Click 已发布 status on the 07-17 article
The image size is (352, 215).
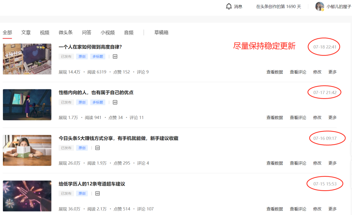[x=66, y=102]
